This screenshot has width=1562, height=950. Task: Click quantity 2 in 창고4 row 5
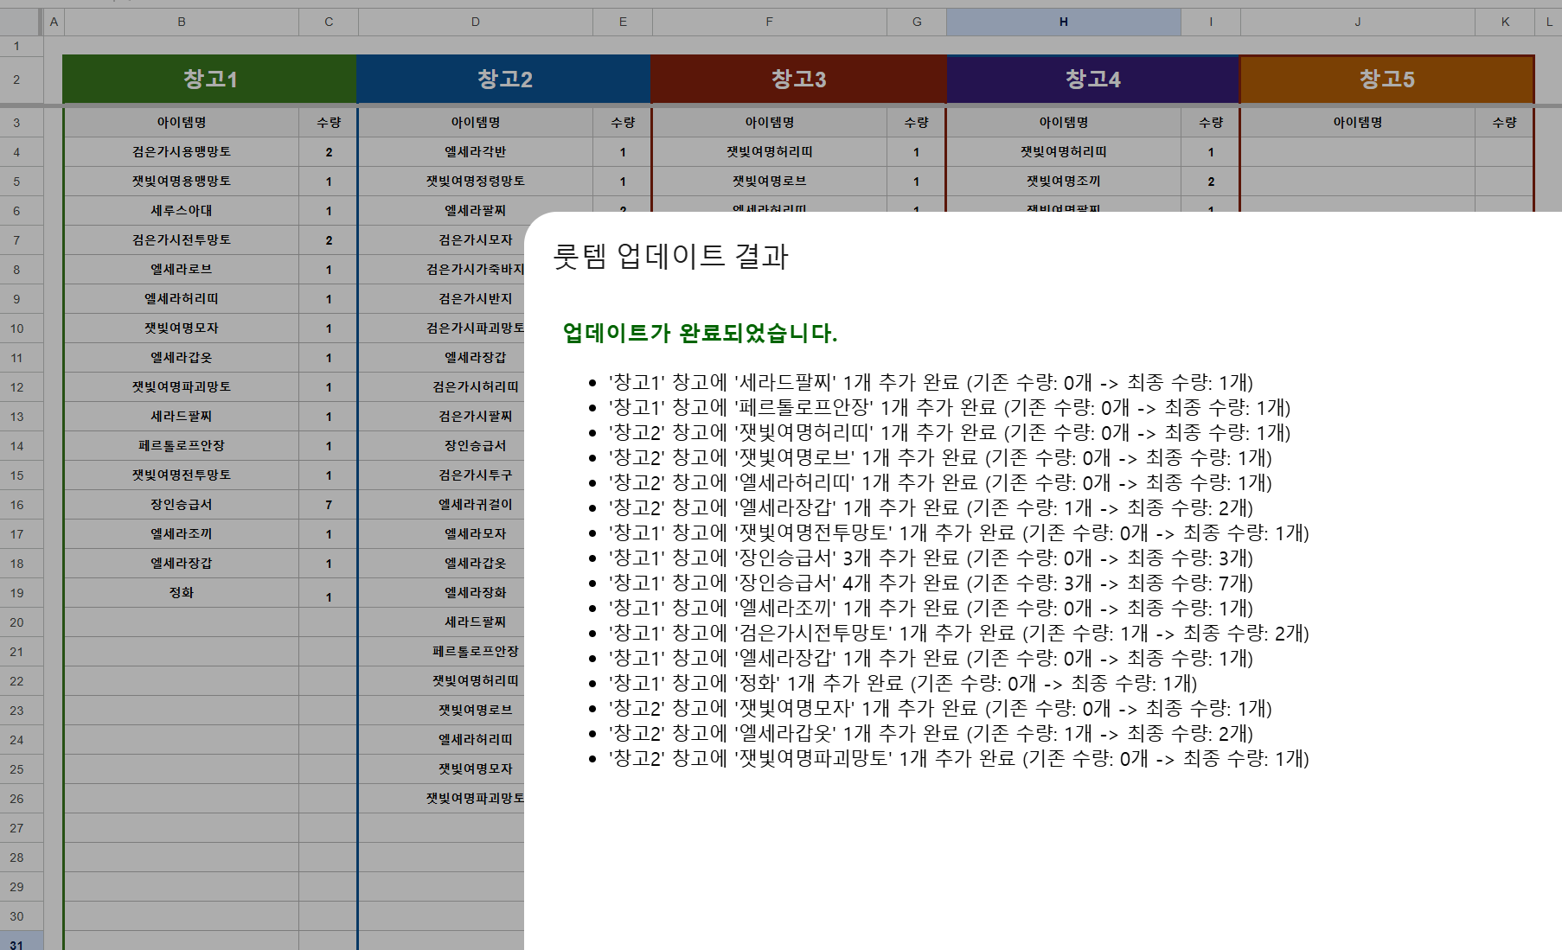click(1211, 182)
